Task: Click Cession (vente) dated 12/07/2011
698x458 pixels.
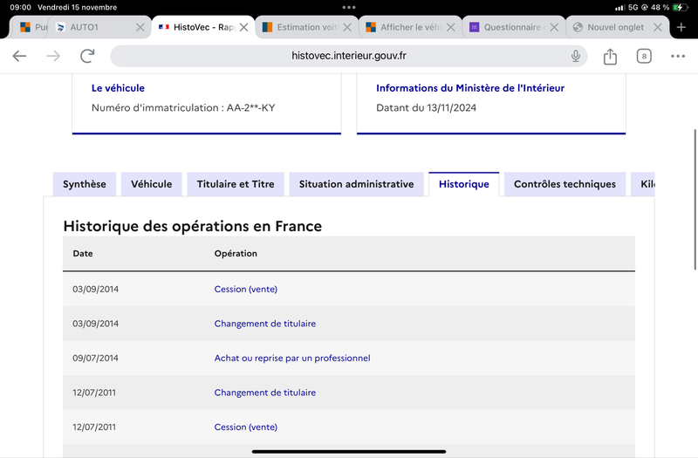Action: coord(246,427)
